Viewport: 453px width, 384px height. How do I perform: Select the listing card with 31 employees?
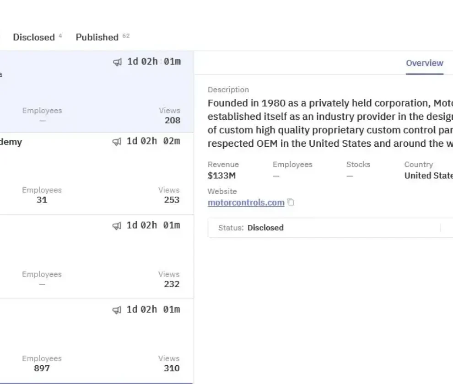tap(92, 174)
